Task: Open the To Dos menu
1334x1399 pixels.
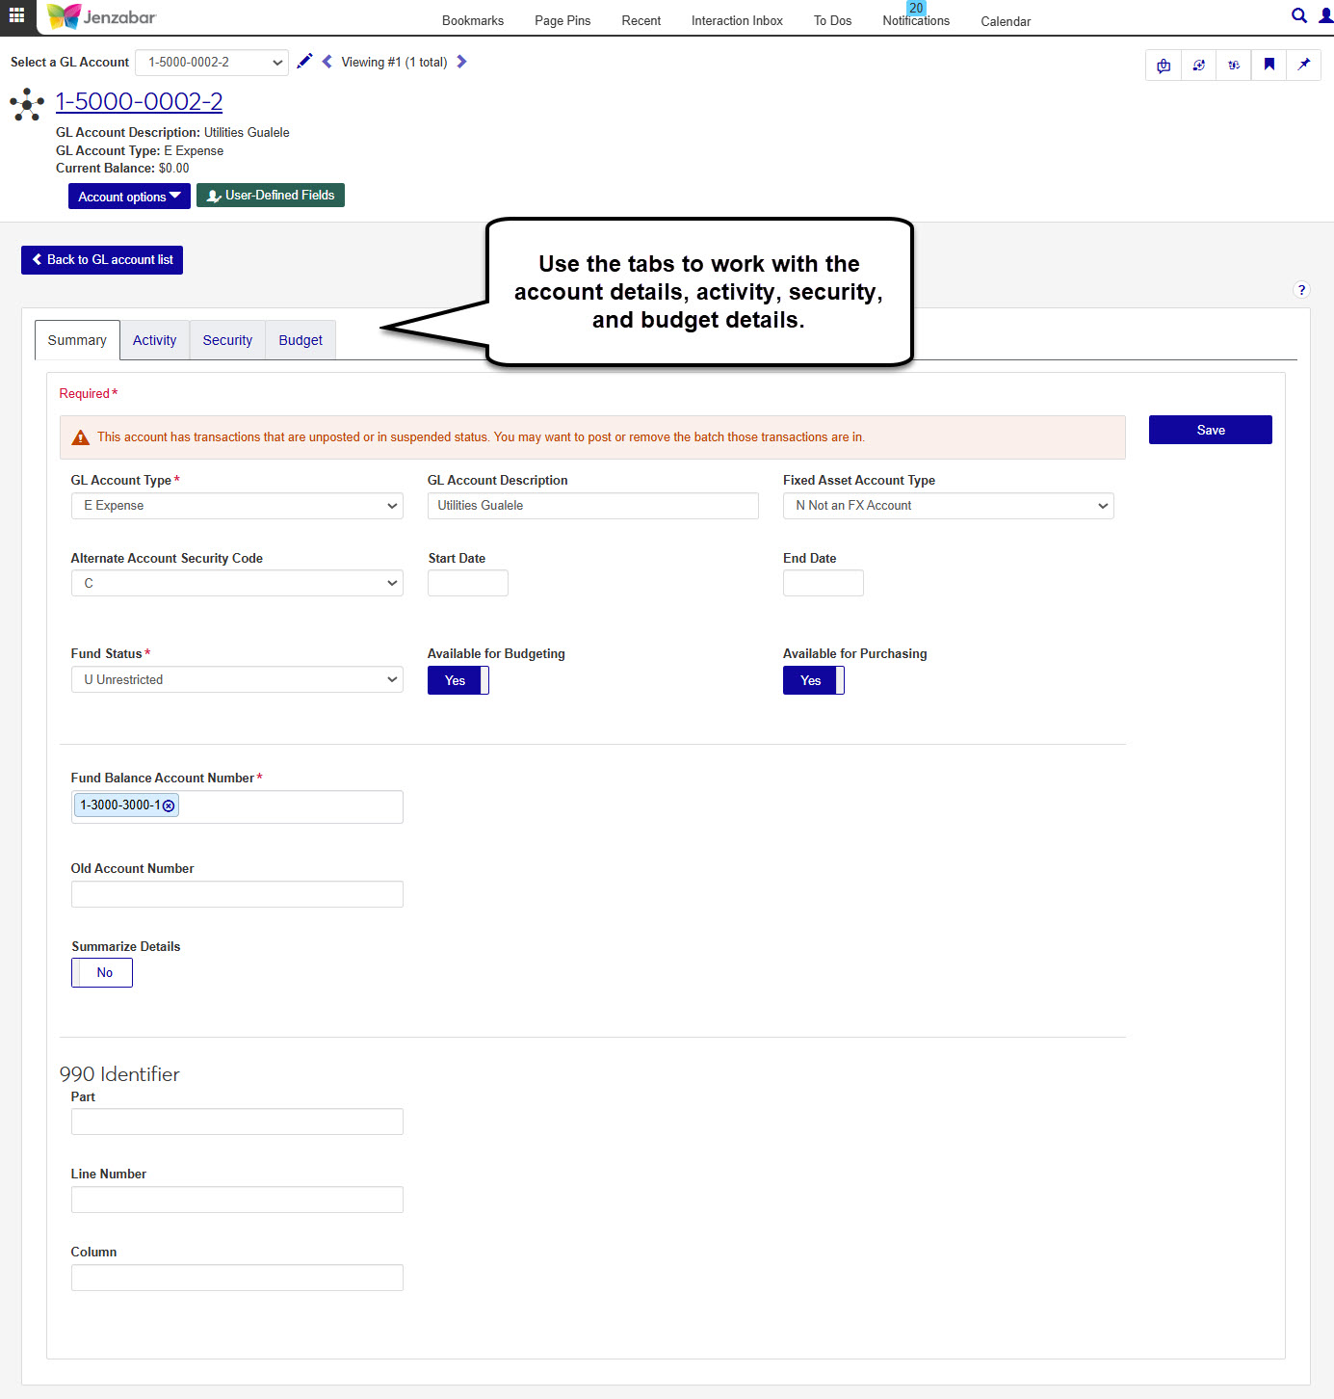Action: click(833, 20)
